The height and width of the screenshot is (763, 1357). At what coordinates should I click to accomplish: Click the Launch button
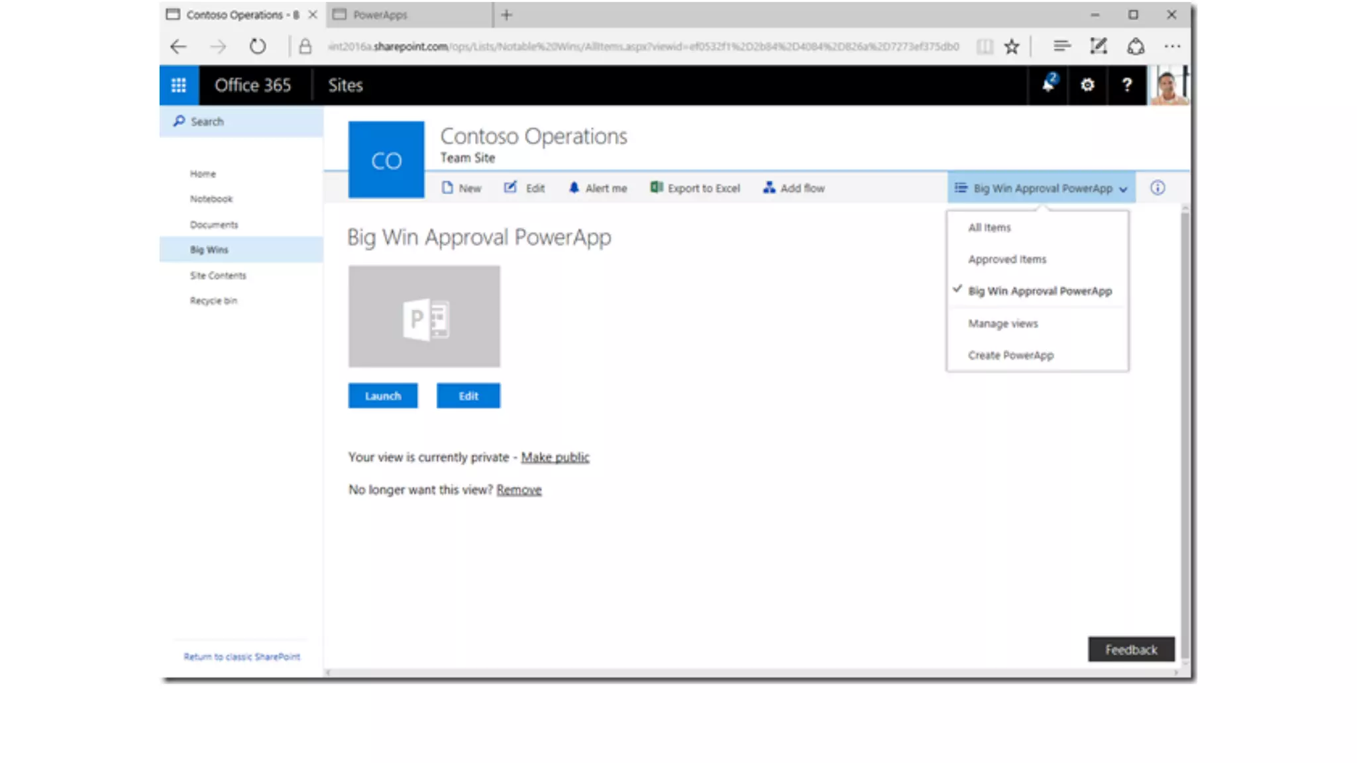383,396
